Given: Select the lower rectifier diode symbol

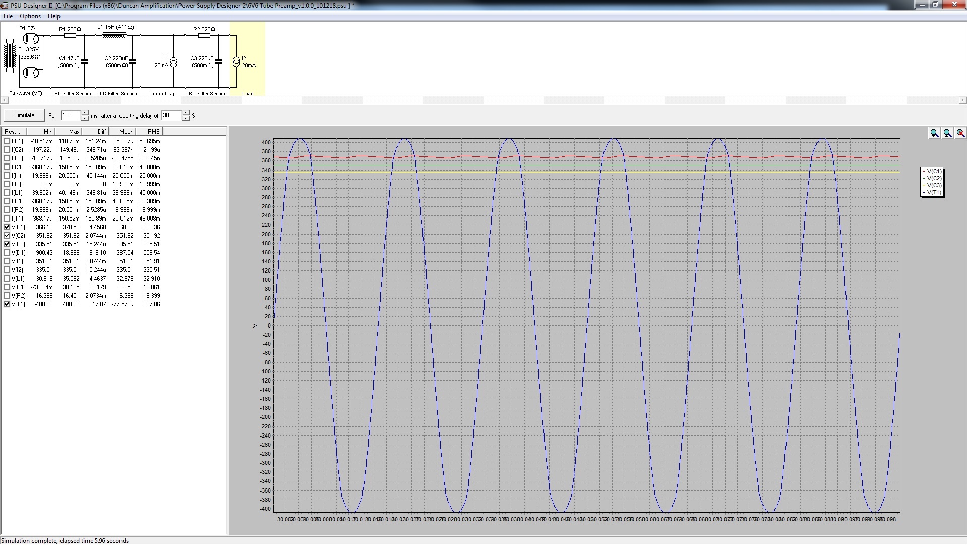Looking at the screenshot, I should click(x=31, y=73).
